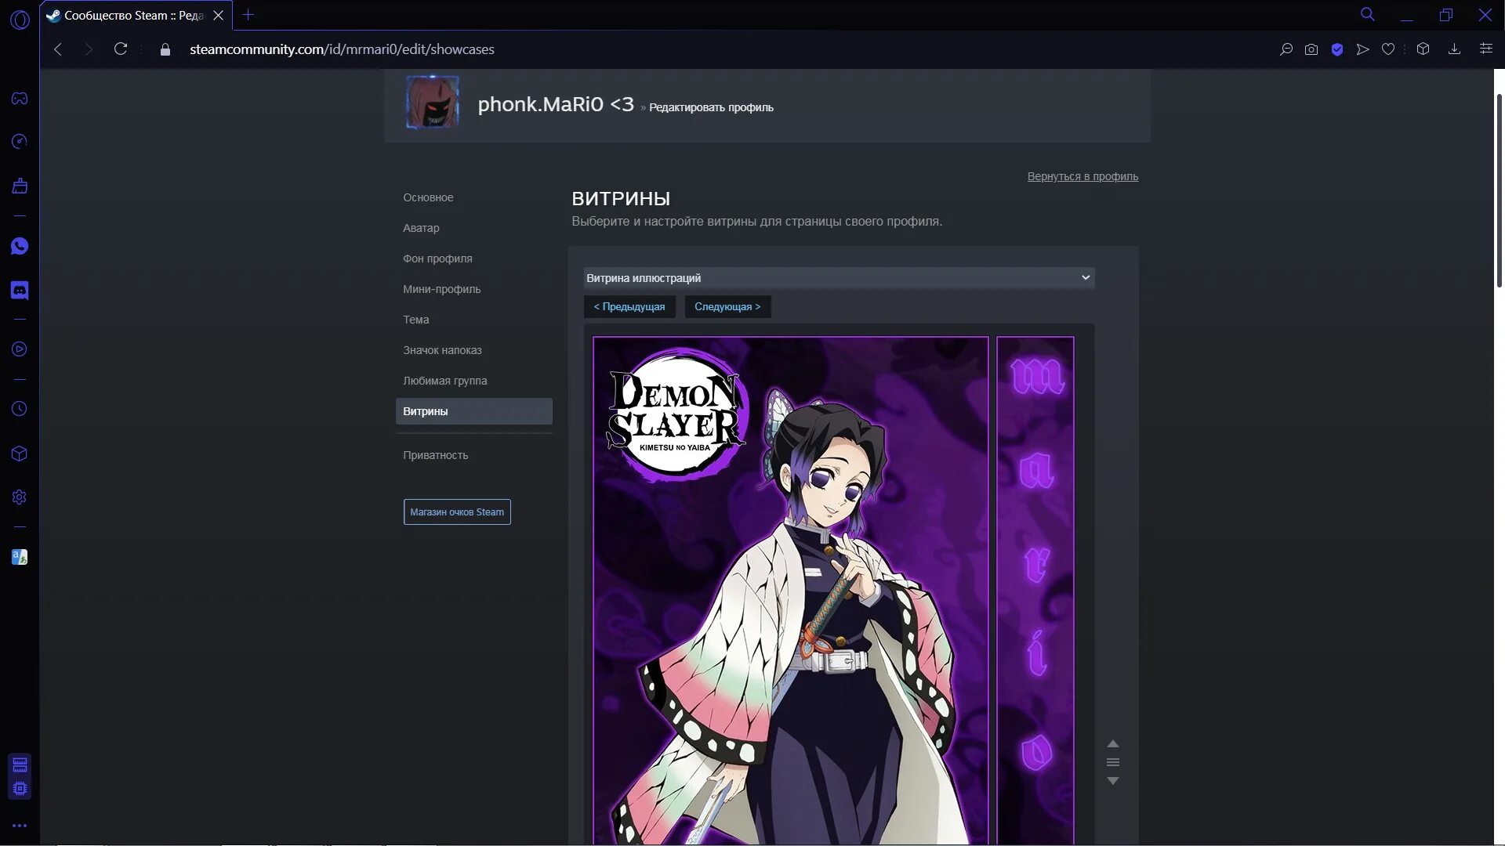Go back to the previous page
The image size is (1505, 846).
point(58,49)
